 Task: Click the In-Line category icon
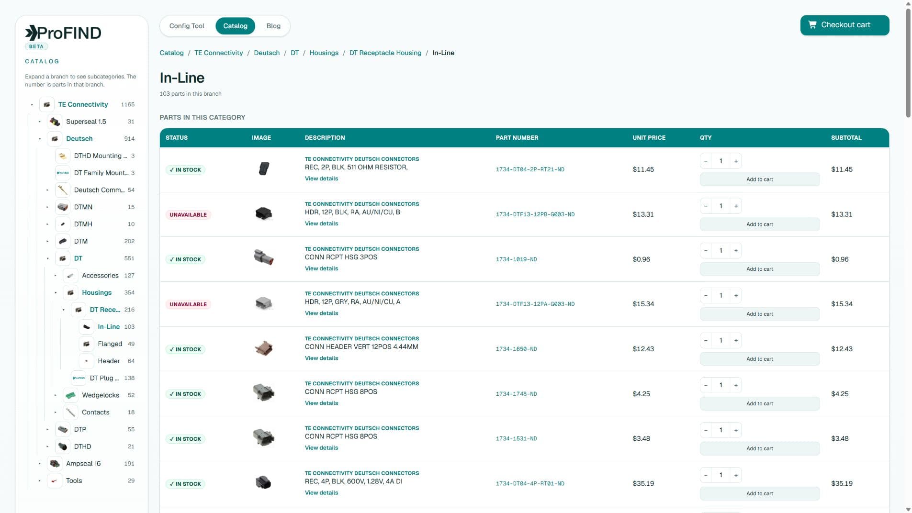click(x=86, y=327)
